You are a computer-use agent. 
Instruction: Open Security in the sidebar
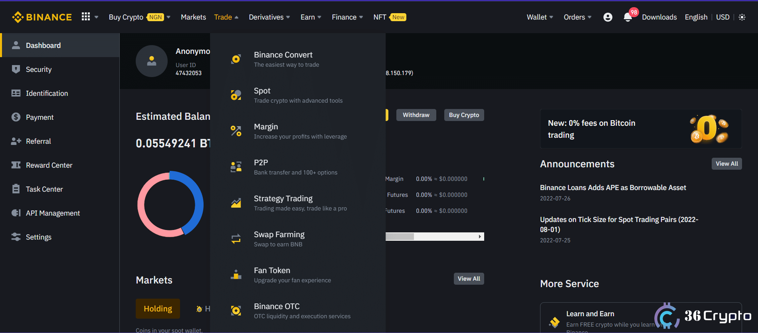click(39, 69)
